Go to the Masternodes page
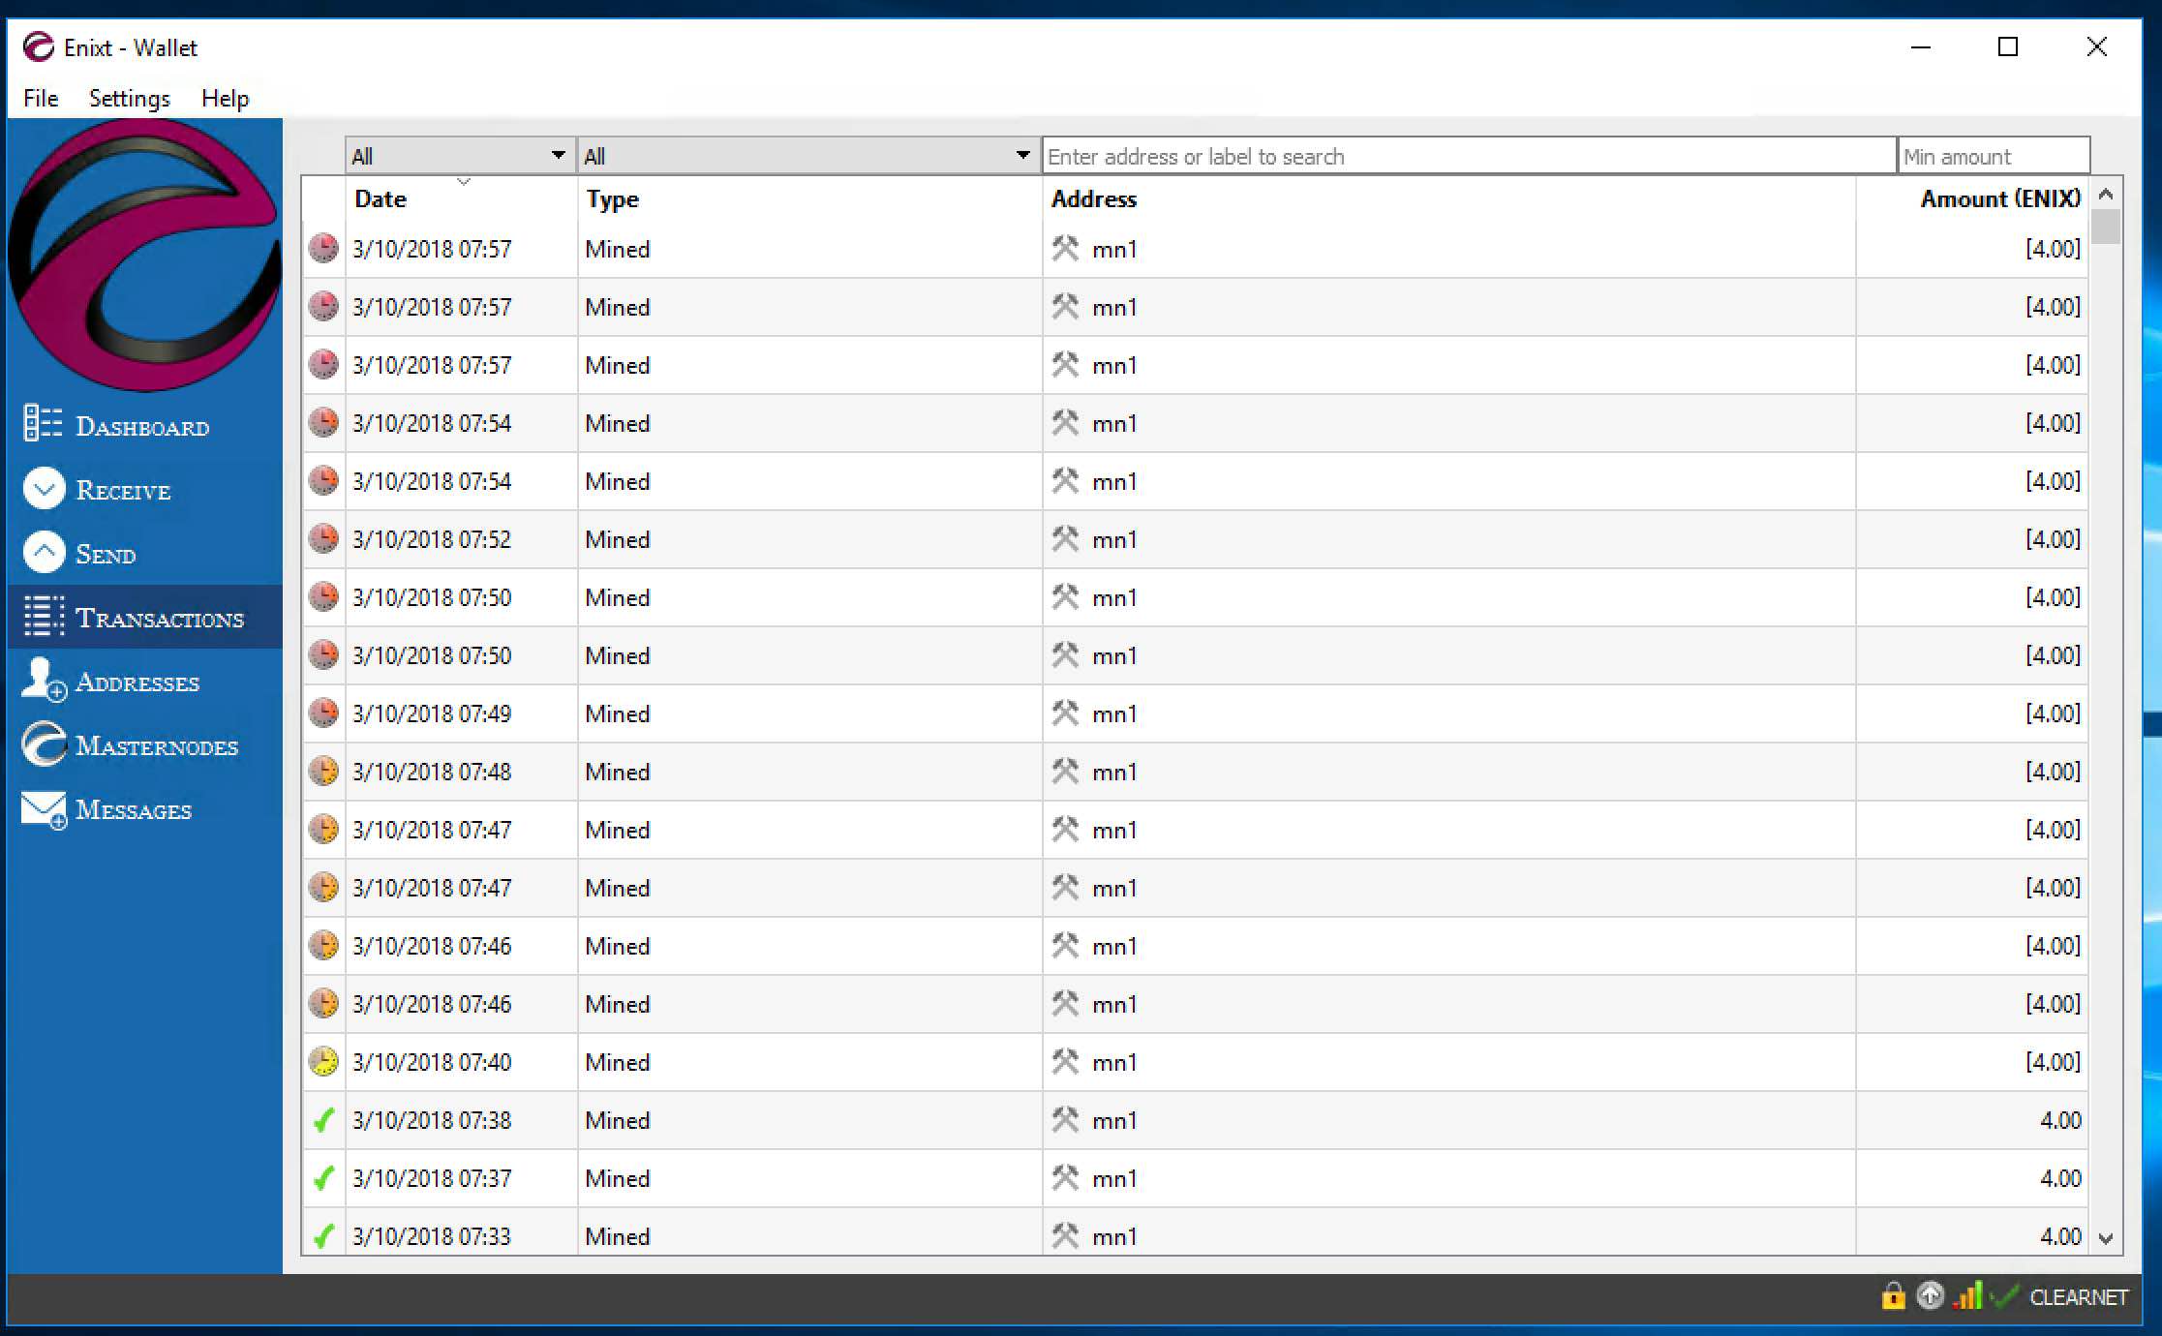 157,745
